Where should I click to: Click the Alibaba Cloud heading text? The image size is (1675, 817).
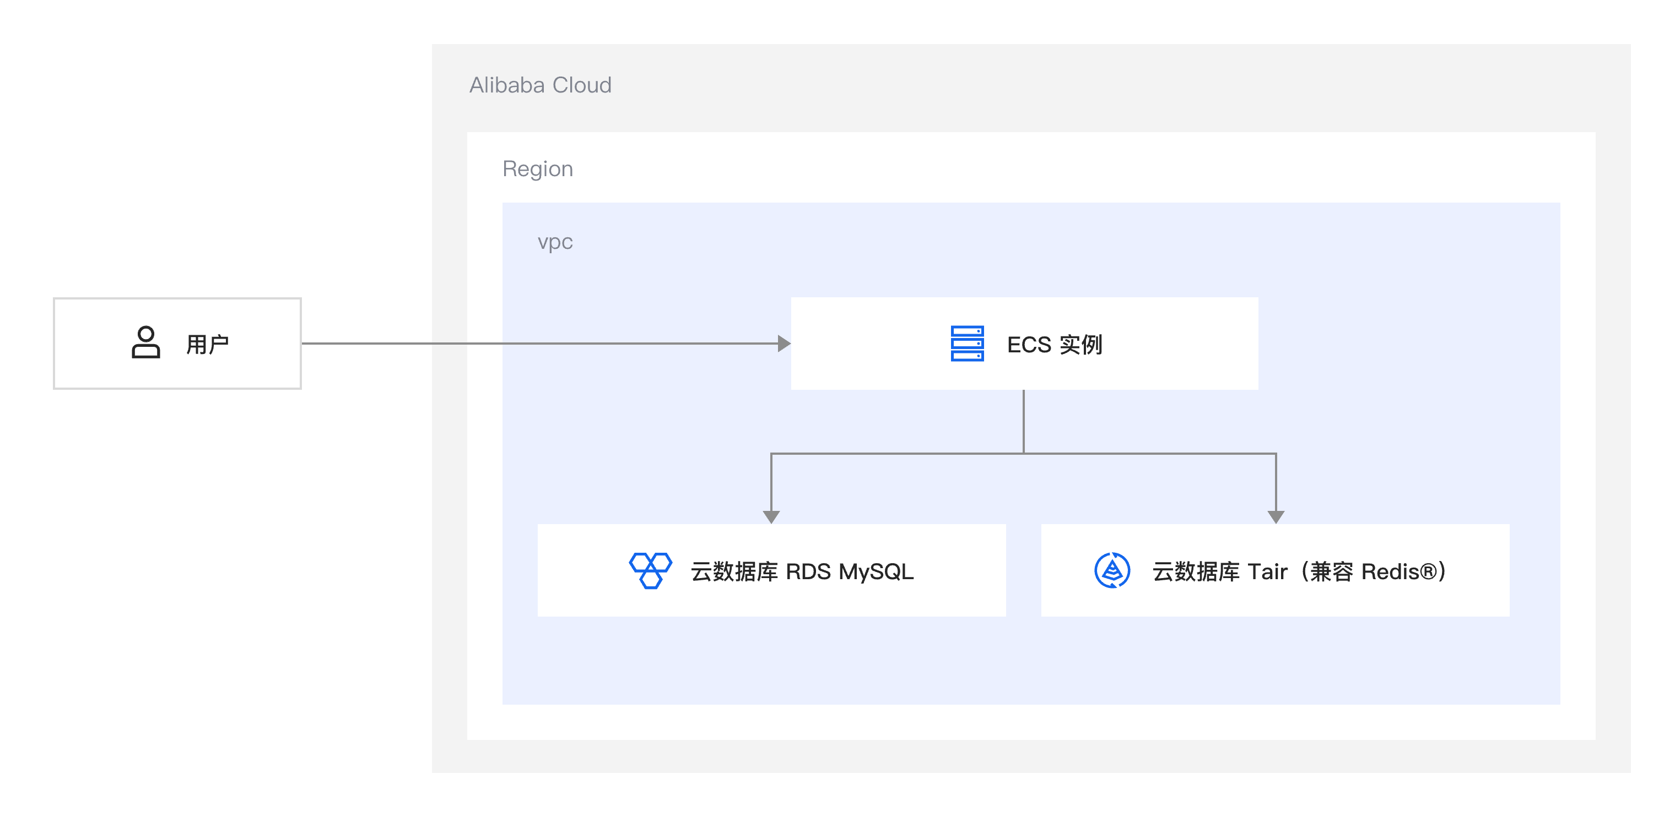click(541, 85)
